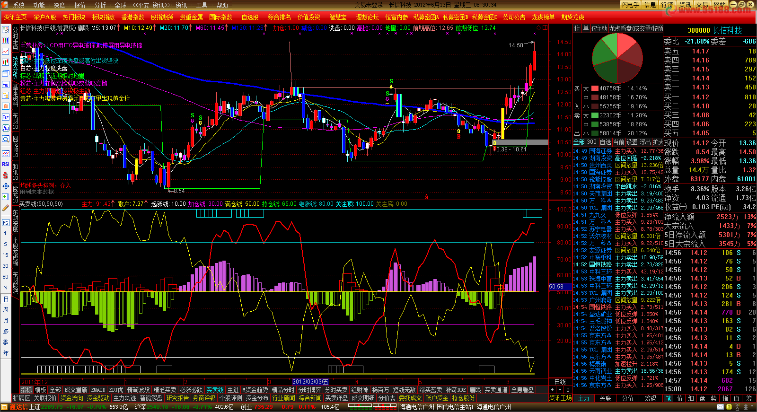The image size is (757, 412).
Task: Open the 系统 menu
Action: pos(19,5)
